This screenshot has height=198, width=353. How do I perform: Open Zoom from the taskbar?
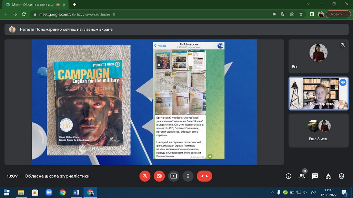tap(49, 192)
